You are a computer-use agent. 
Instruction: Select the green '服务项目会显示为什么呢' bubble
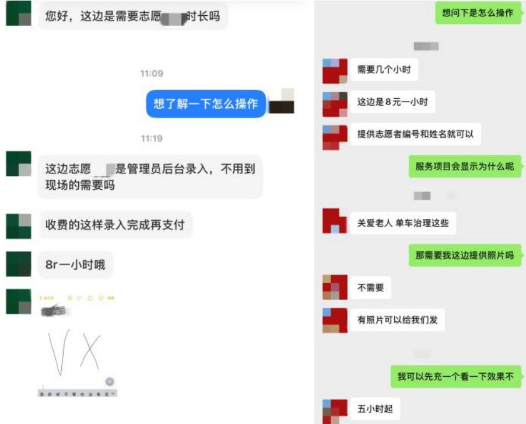[465, 166]
